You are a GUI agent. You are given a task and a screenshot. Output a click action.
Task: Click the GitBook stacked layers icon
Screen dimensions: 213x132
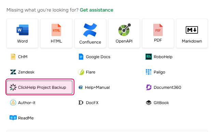[148, 103]
